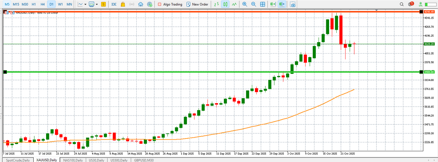438x162 pixels.
Task: Switch to the NAS100,Daily chart tab
Action: [72, 160]
